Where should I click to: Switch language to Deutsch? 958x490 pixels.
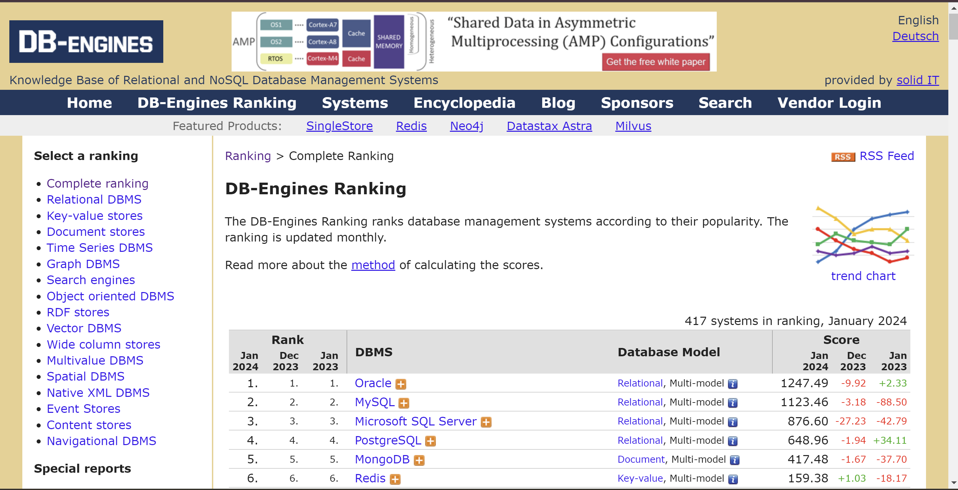coord(915,36)
